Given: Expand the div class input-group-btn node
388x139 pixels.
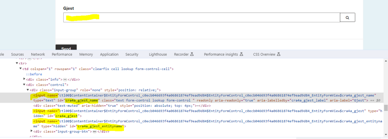Looking at the screenshot, I should pos(31,131).
